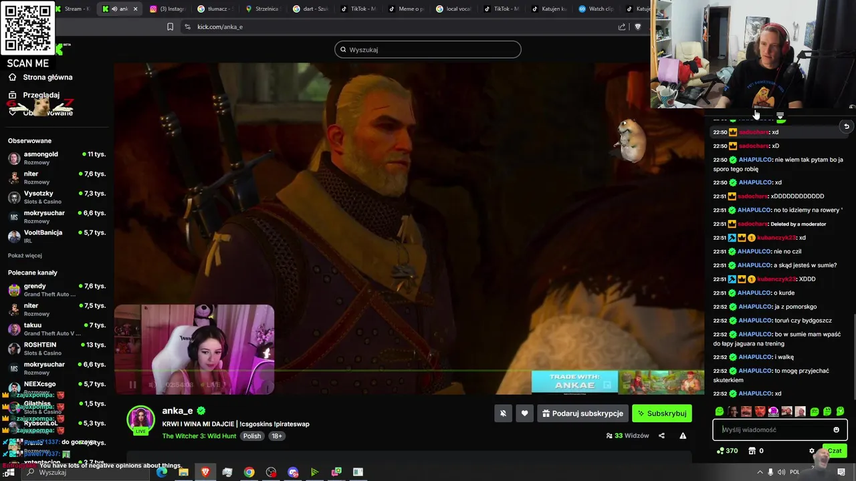This screenshot has width=856, height=481.
Task: Open takuu recommended channel
Action: pyautogui.click(x=56, y=329)
